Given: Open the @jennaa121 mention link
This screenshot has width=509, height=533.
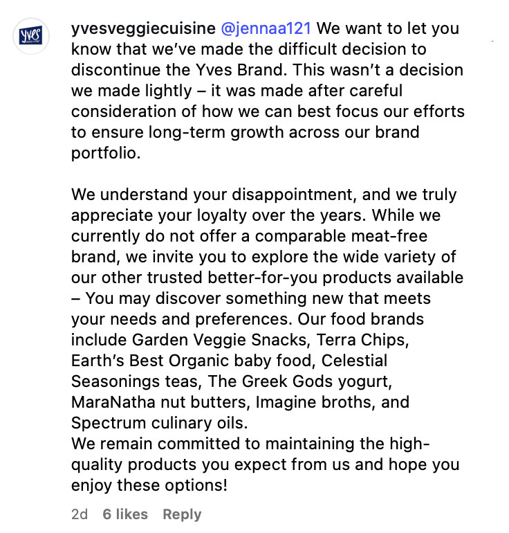Looking at the screenshot, I should tap(266, 28).
